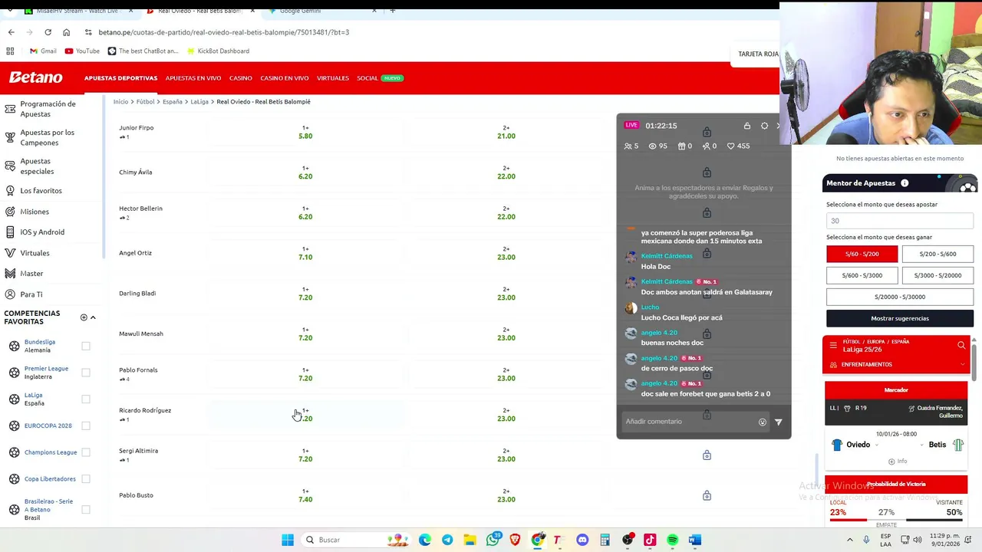The image size is (982, 552).
Task: Click the LaLiga breadcrumb link
Action: [x=199, y=101]
